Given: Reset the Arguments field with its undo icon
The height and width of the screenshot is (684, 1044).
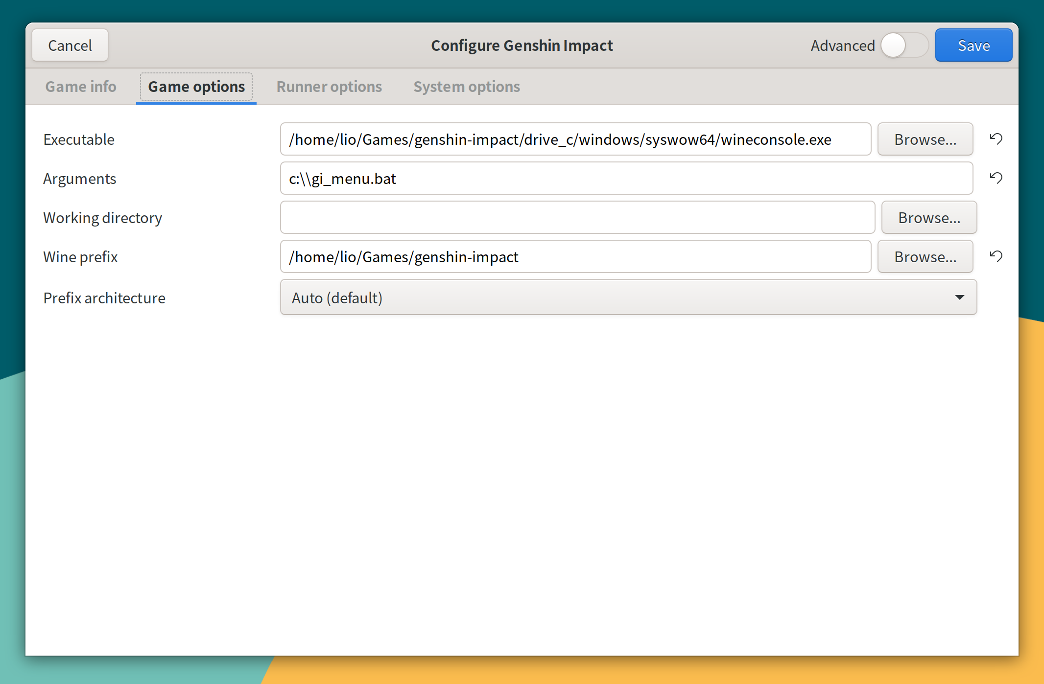Looking at the screenshot, I should tap(996, 178).
